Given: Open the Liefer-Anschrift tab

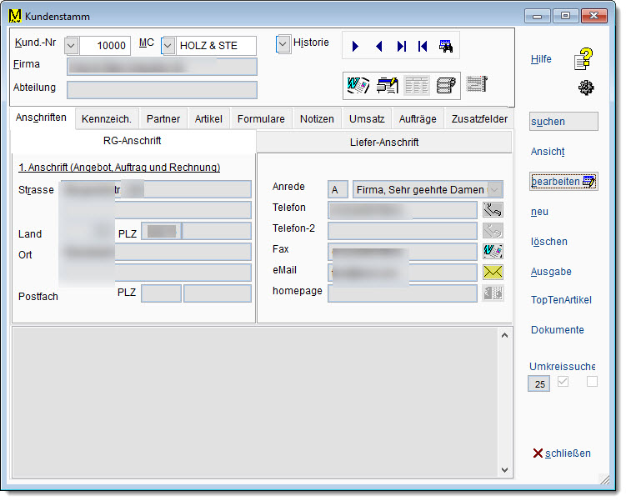Looking at the screenshot, I should (x=384, y=143).
